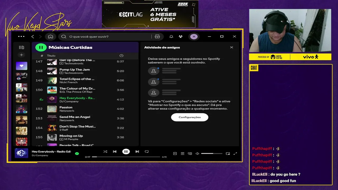Click Hey Everybody - Radio Edit title in player bar
Screen dimensions: 338x190
(x=51, y=151)
